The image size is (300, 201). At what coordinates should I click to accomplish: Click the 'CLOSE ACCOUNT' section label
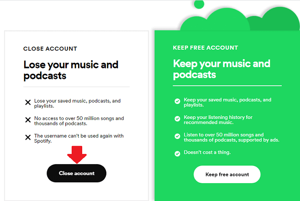pos(50,49)
